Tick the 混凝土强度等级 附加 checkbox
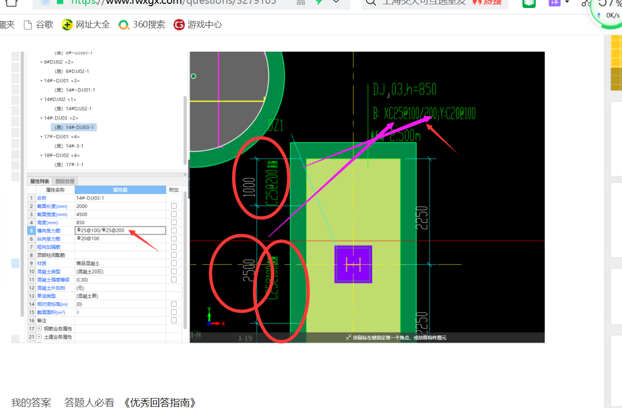Image resolution: width=622 pixels, height=408 pixels. (x=174, y=280)
